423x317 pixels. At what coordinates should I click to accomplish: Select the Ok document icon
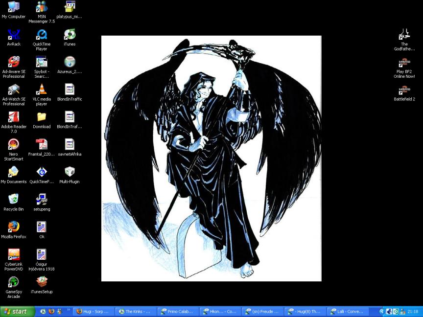click(42, 230)
